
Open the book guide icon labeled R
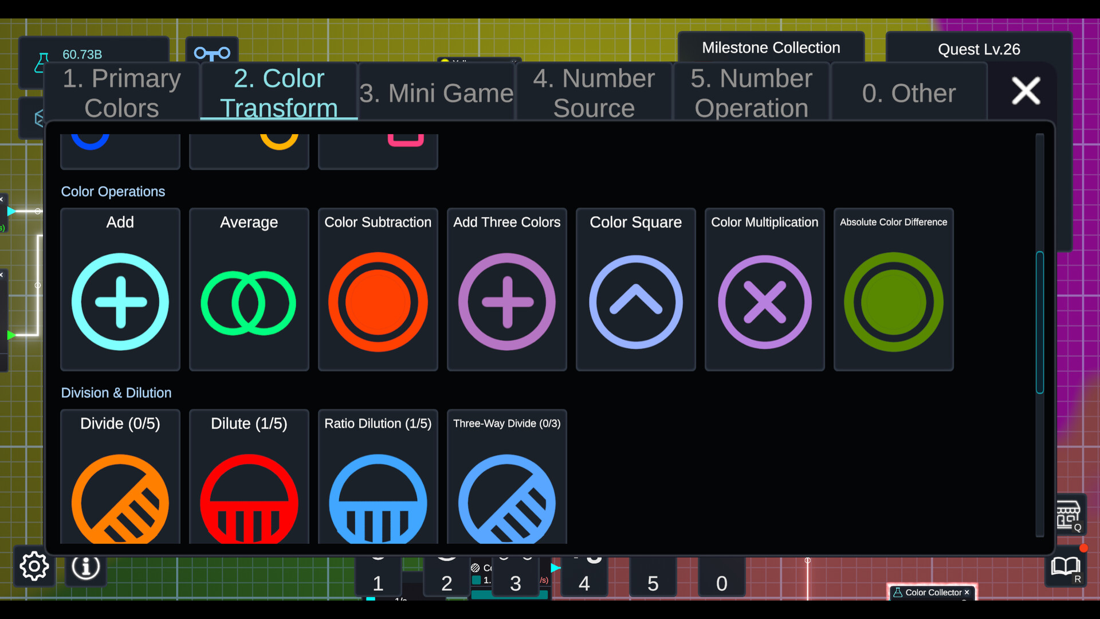1066,567
